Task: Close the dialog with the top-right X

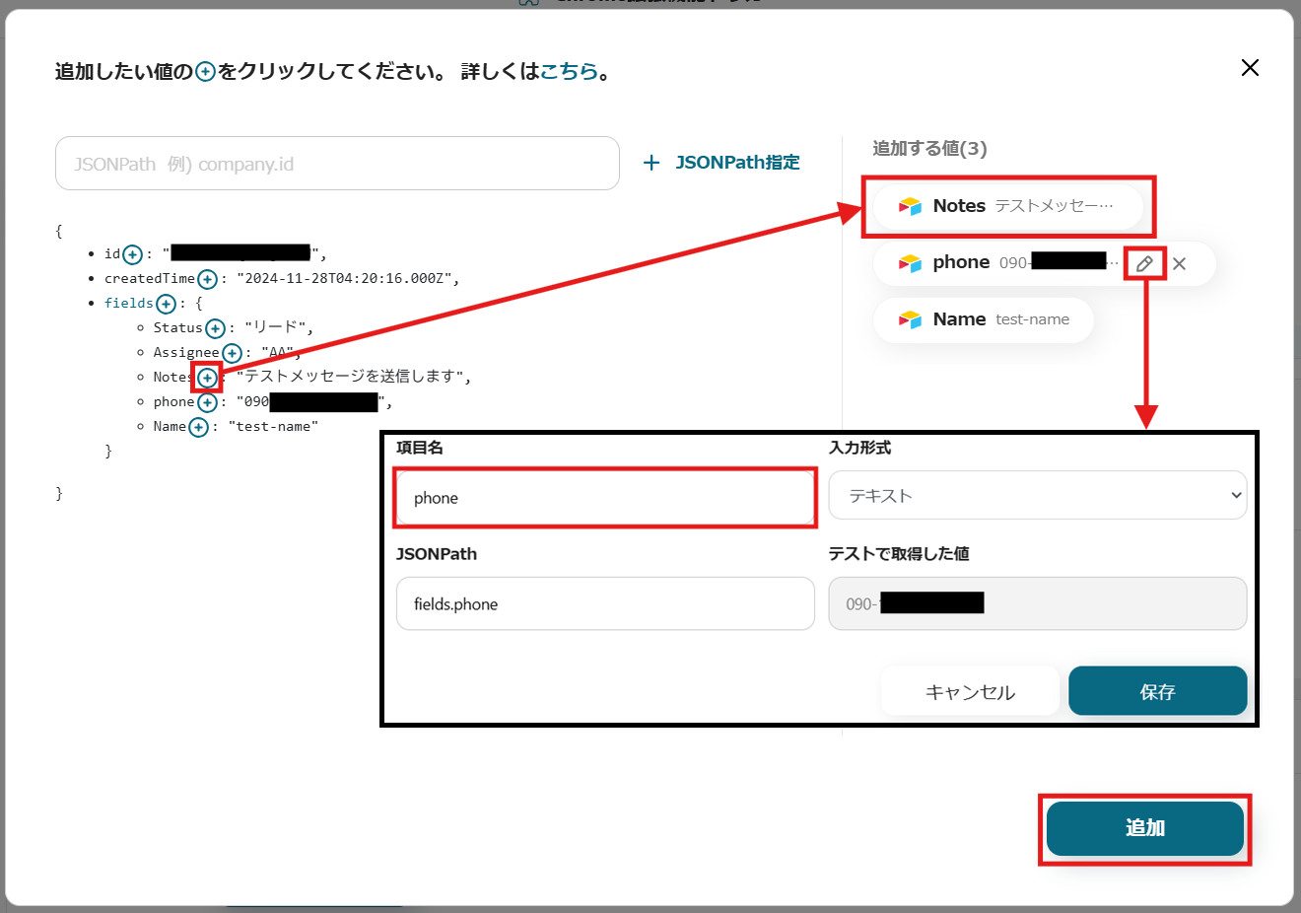Action: coord(1250,67)
